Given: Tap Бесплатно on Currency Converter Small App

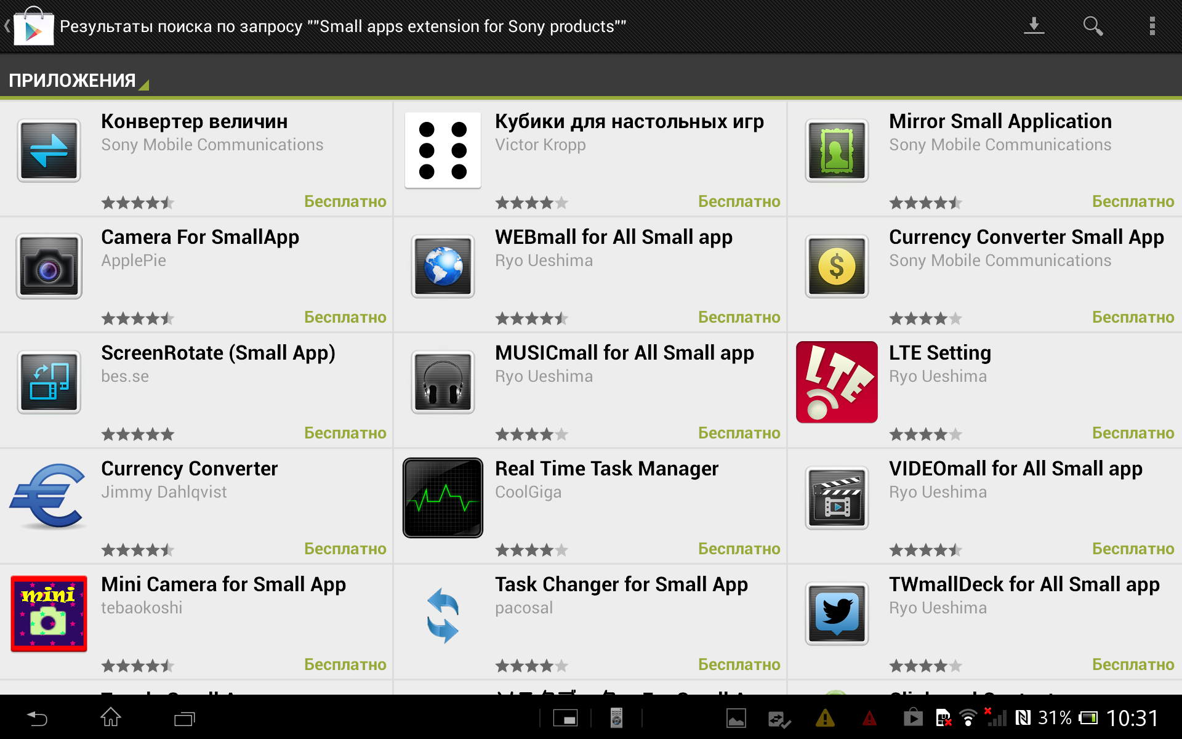Looking at the screenshot, I should [1132, 317].
